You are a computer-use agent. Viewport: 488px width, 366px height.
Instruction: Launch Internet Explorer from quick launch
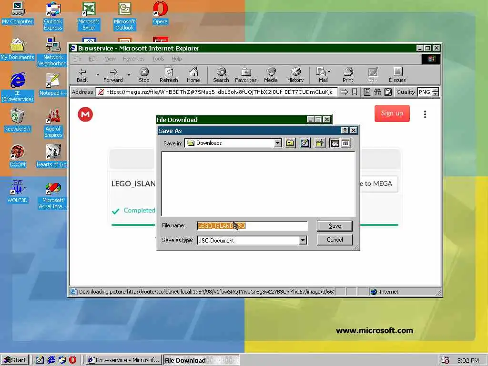click(51, 360)
